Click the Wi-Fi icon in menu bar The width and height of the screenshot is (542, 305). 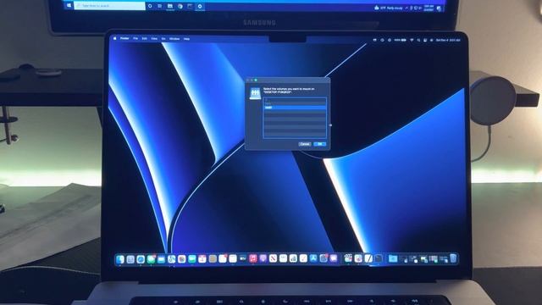(x=412, y=40)
